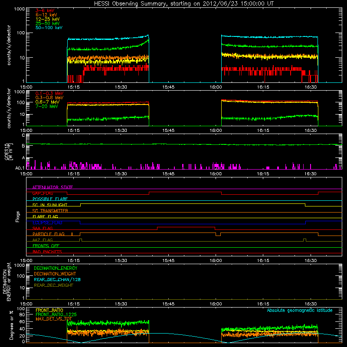Select the 6-12 keV legend label

coord(46,15)
